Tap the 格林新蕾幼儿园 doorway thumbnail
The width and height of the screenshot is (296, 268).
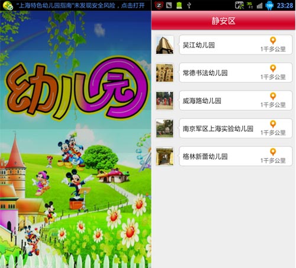(x=165, y=157)
